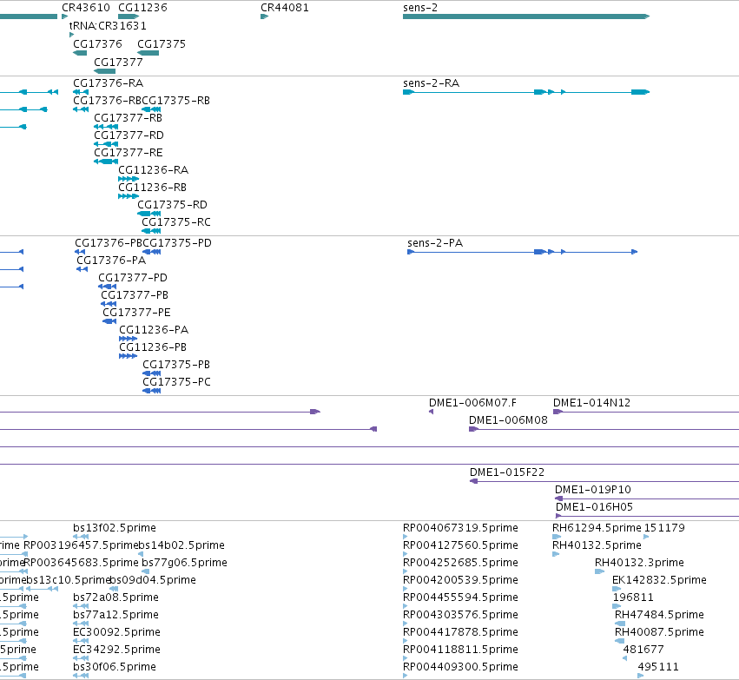The image size is (739, 680).
Task: Select the CG17377-PB protein label
Action: point(135,295)
